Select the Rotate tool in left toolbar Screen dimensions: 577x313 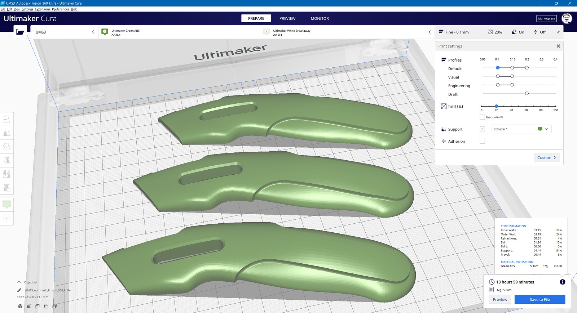click(6, 147)
